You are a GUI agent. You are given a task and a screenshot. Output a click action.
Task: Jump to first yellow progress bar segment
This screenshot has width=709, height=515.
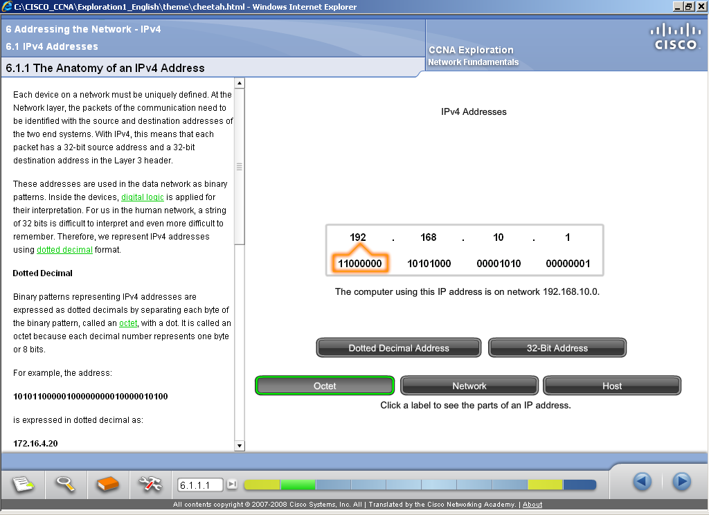(262, 485)
